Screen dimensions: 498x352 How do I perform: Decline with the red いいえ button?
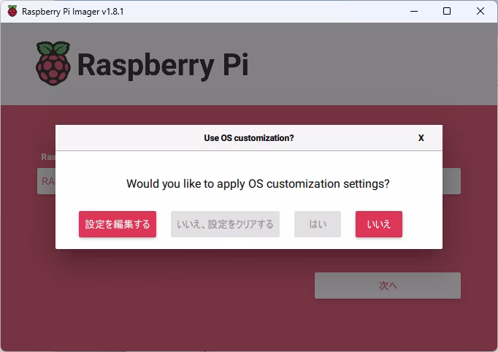[379, 224]
